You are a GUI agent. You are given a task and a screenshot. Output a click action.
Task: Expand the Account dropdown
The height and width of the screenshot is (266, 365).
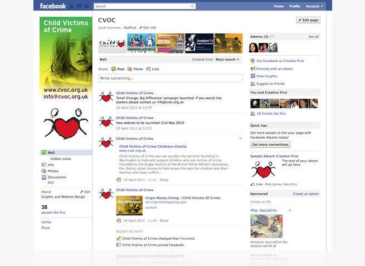(x=314, y=6)
